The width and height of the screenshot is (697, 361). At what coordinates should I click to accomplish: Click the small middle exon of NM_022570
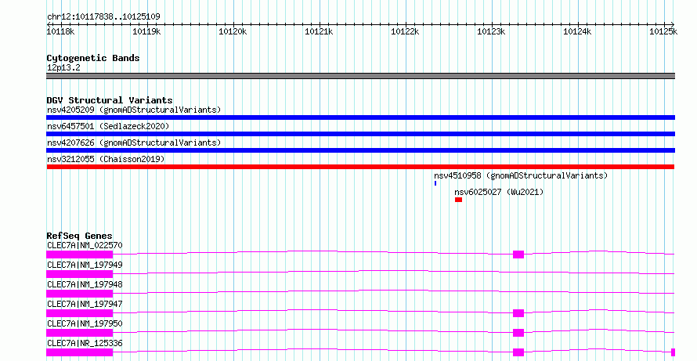coord(518,255)
